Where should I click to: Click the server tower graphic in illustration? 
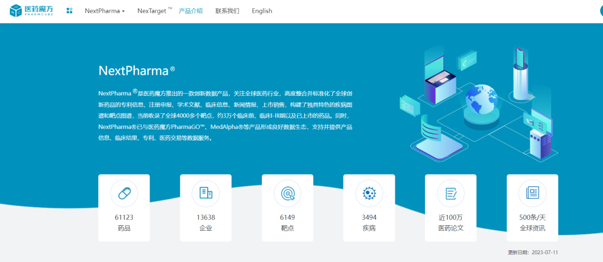pyautogui.click(x=540, y=144)
